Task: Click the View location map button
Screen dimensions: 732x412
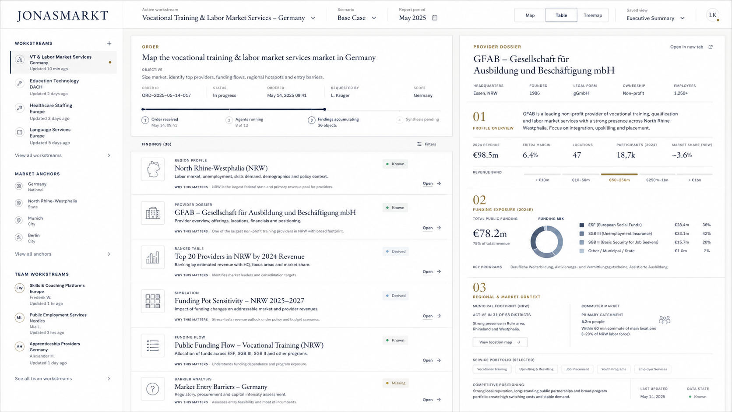Action: pos(500,342)
